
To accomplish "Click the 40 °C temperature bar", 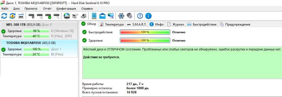I will click(36, 36).
